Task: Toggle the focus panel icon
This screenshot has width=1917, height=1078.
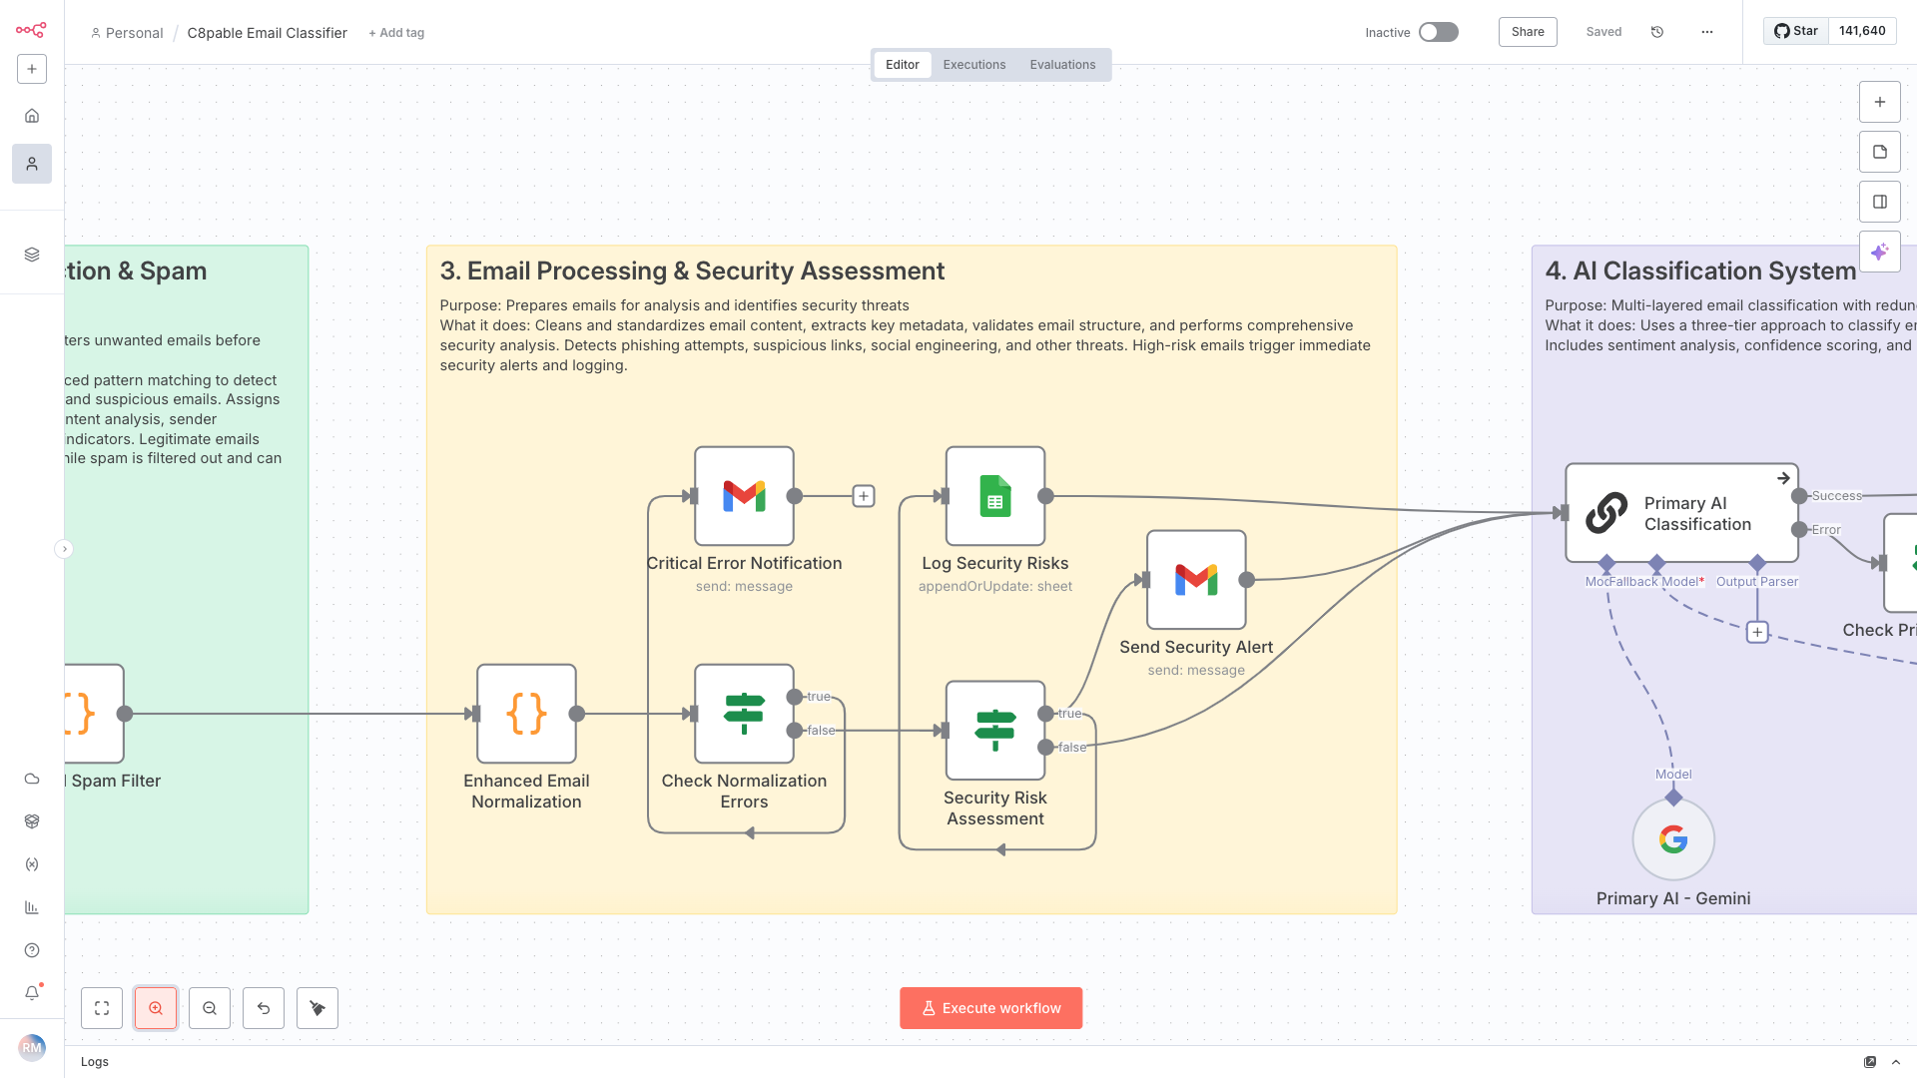Action: (1880, 202)
